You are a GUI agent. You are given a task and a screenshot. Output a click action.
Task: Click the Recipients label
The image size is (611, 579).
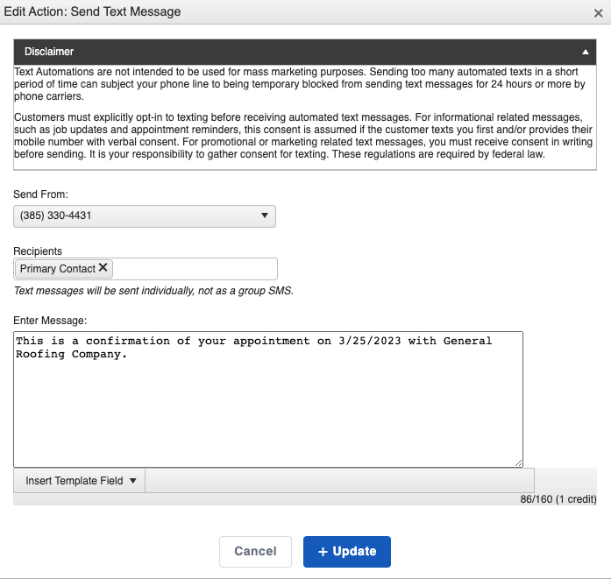pos(38,251)
